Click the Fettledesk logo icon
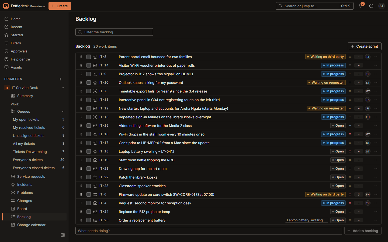Viewport: 388px width, 242px height. [6, 6]
